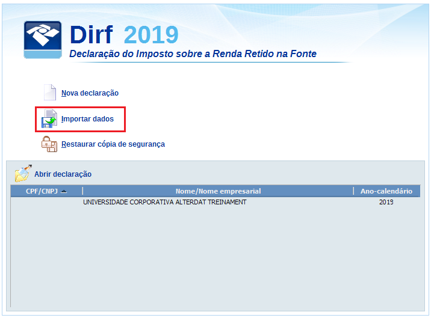Open the Importar dados link

[x=87, y=119]
